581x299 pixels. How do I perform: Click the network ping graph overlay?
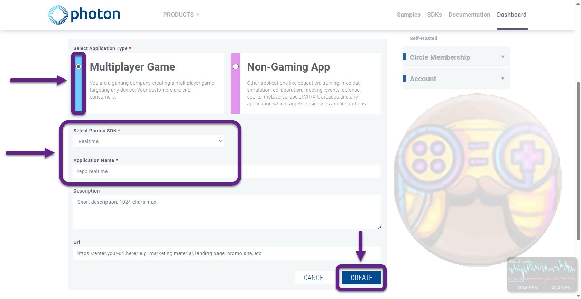(x=542, y=274)
